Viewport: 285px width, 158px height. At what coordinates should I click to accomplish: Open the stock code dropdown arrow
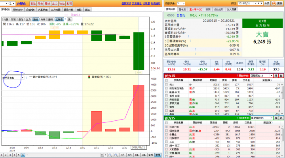(x=6, y=4)
